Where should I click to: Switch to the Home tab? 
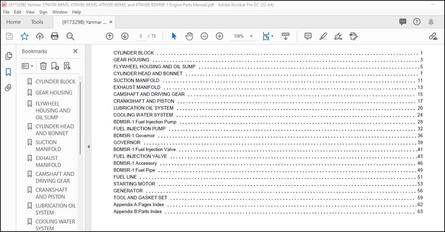tap(13, 22)
